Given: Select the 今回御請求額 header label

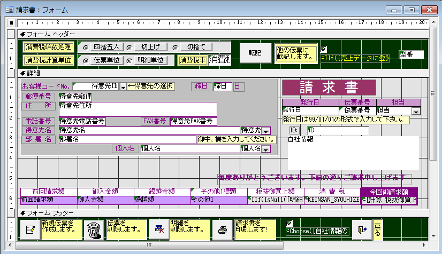Looking at the screenshot, I should tap(389, 192).
